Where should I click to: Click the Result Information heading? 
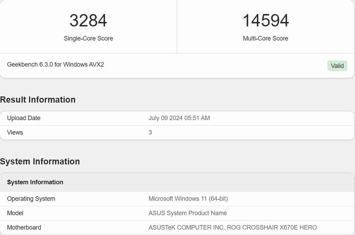38,100
